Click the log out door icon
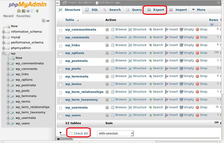224x143 pixels. pos(23,11)
